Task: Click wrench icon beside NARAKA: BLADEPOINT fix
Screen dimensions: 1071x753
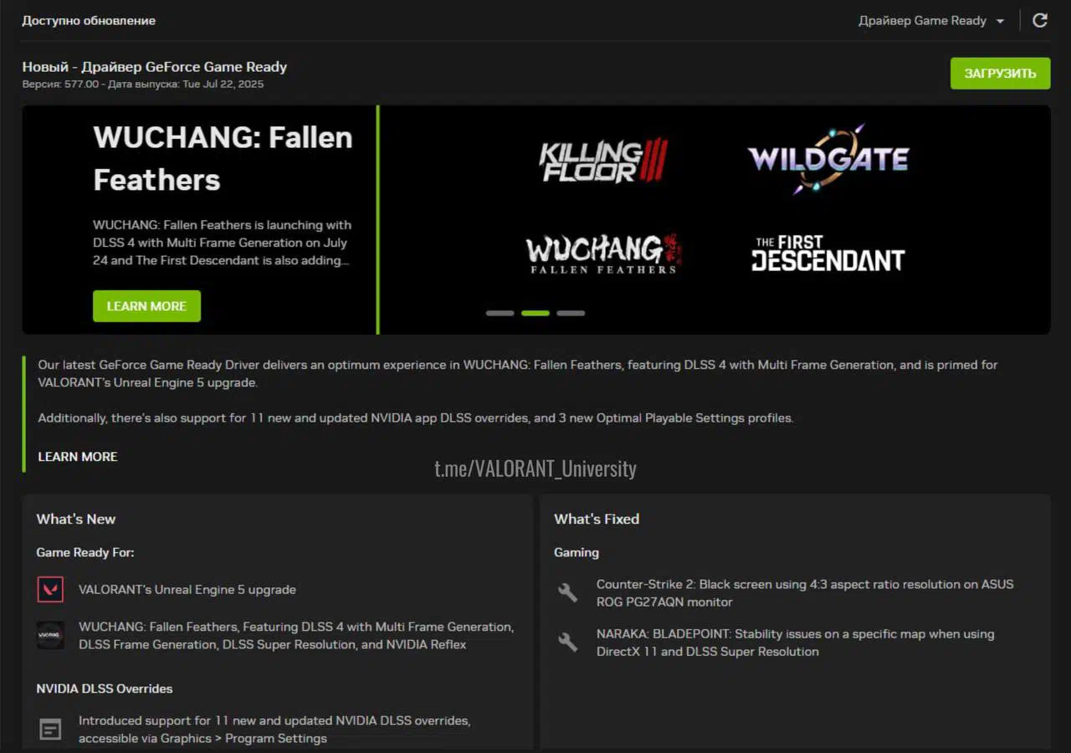Action: click(x=568, y=642)
